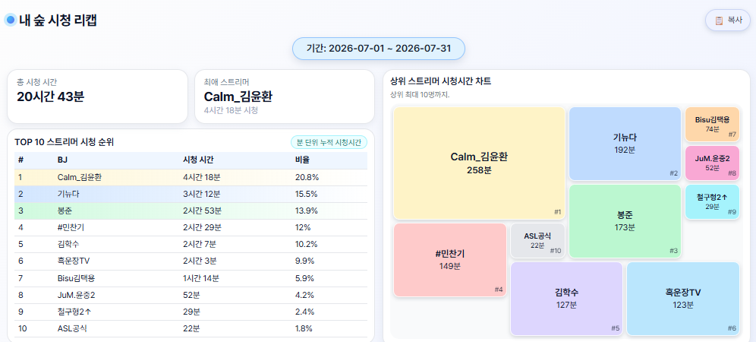Click the 비율 column header
The width and height of the screenshot is (756, 342).
pos(302,160)
